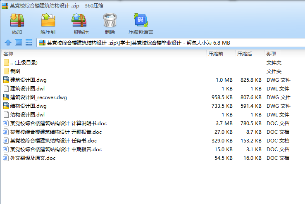Screen dimensions: 305x204
Task: Click the 15.0 KB size value
Action: (224, 149)
